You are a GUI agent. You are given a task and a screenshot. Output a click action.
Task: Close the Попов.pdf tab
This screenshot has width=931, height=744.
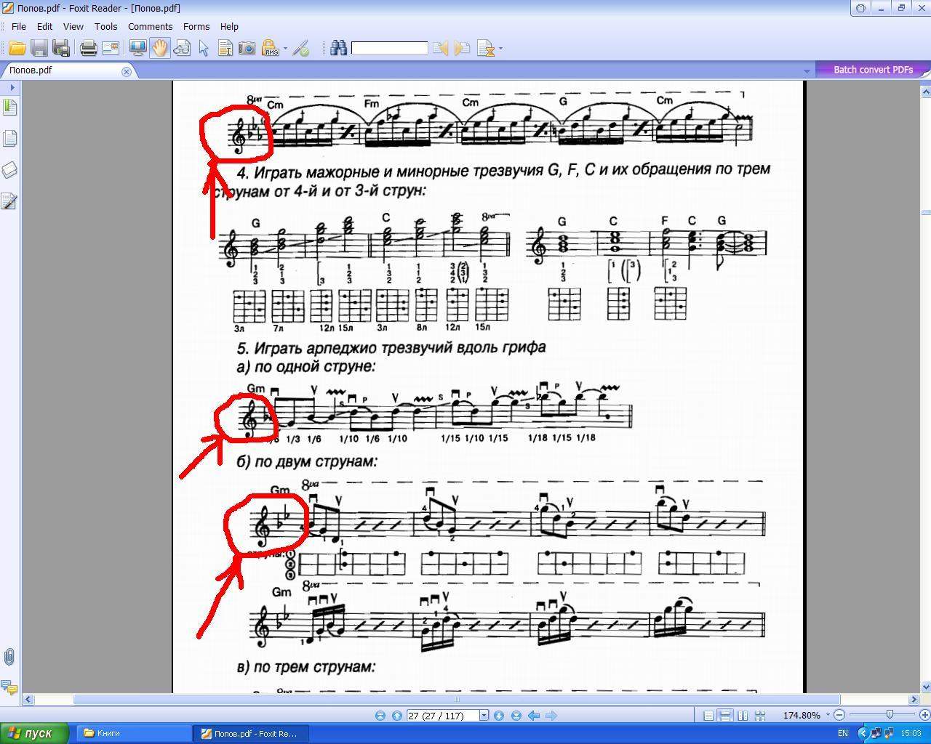pyautogui.click(x=127, y=71)
